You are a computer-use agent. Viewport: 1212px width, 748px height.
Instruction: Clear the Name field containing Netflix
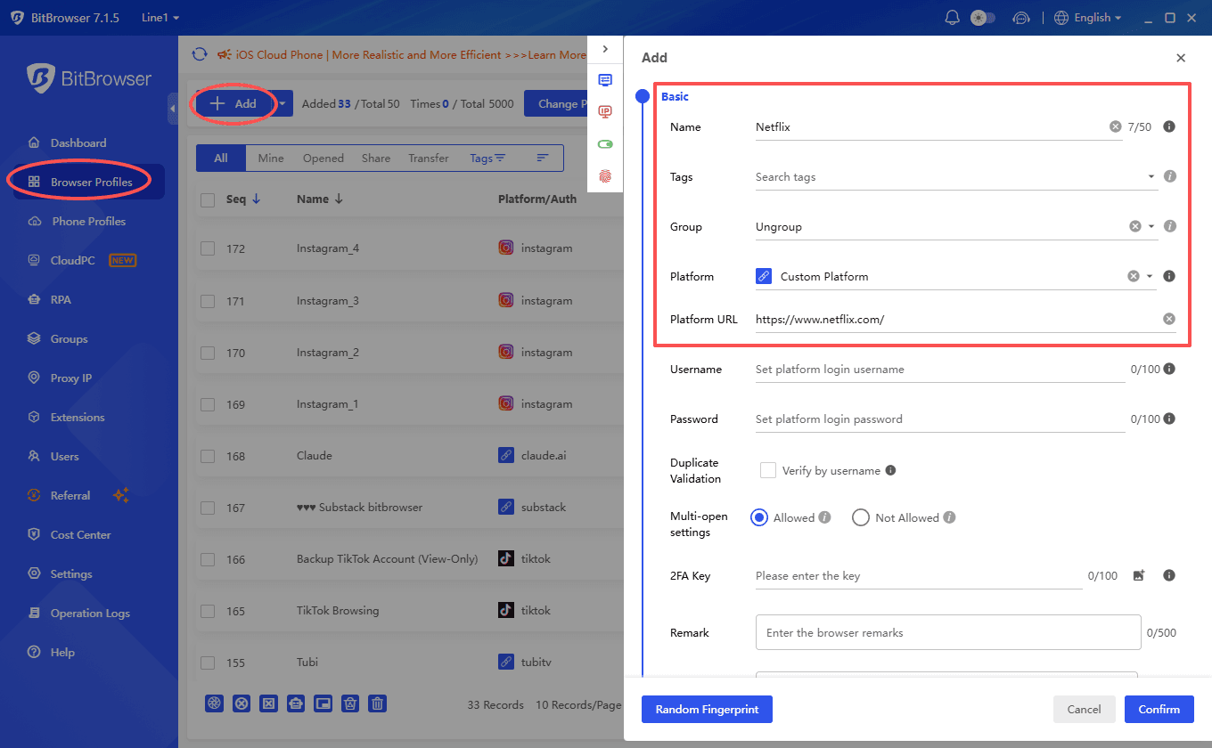1116,127
